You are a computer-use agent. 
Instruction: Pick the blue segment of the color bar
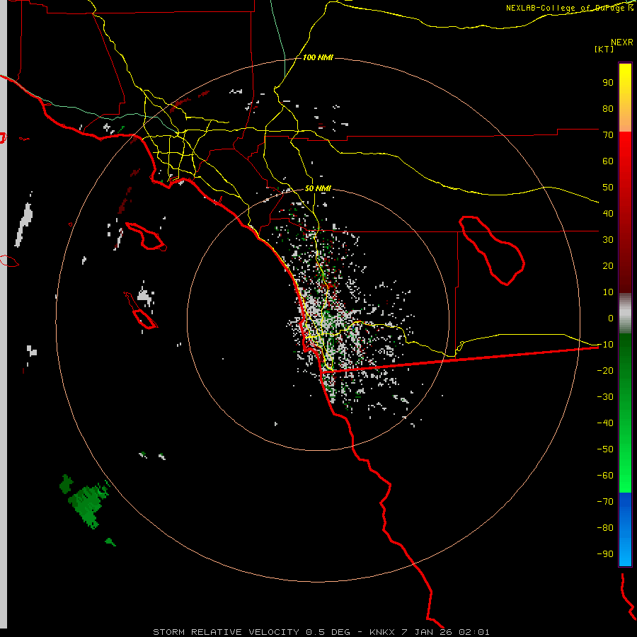tap(625, 529)
